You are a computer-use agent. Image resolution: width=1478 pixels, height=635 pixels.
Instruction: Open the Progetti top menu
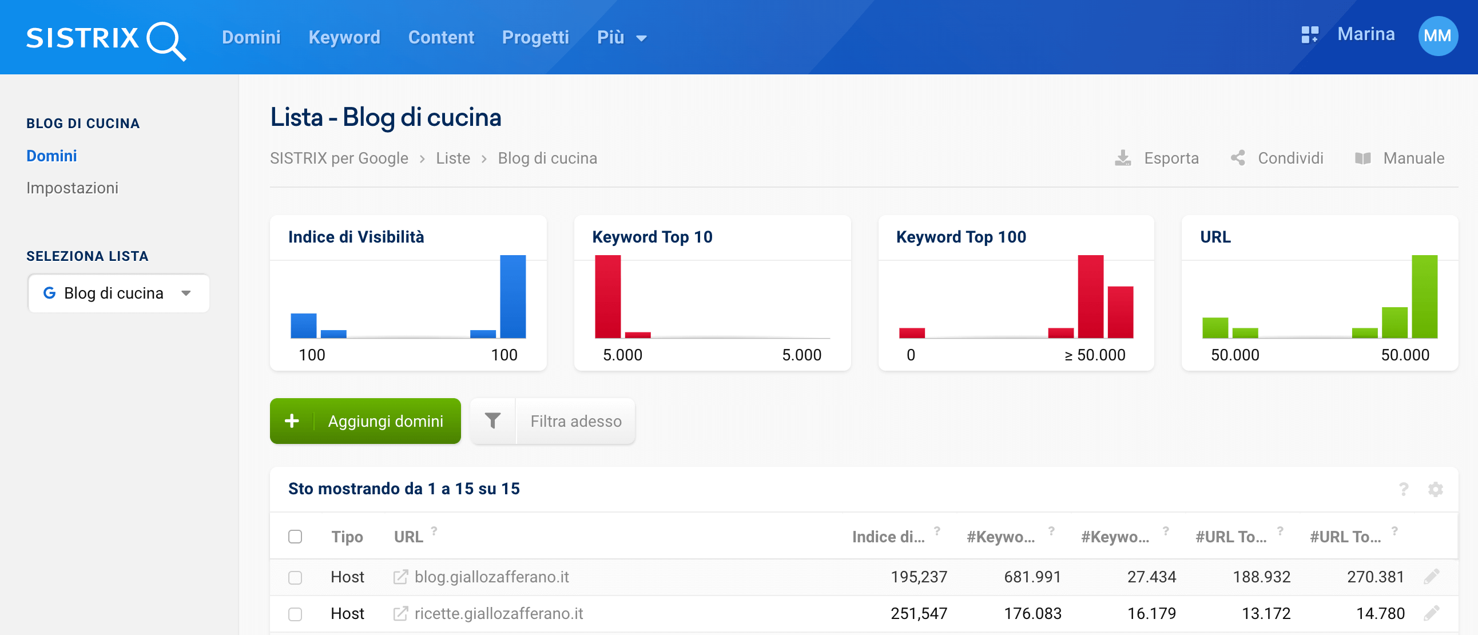(x=535, y=37)
